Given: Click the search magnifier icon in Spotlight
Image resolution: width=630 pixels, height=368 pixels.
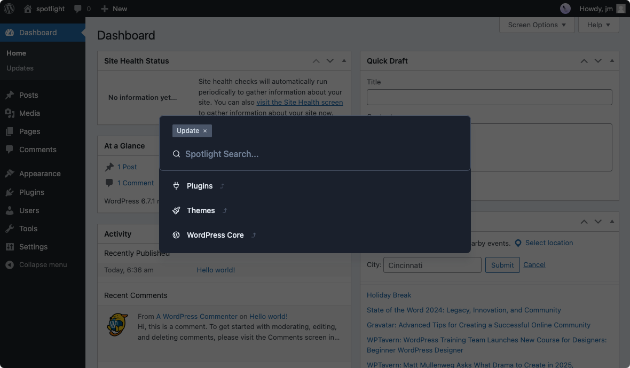Looking at the screenshot, I should pos(176,154).
